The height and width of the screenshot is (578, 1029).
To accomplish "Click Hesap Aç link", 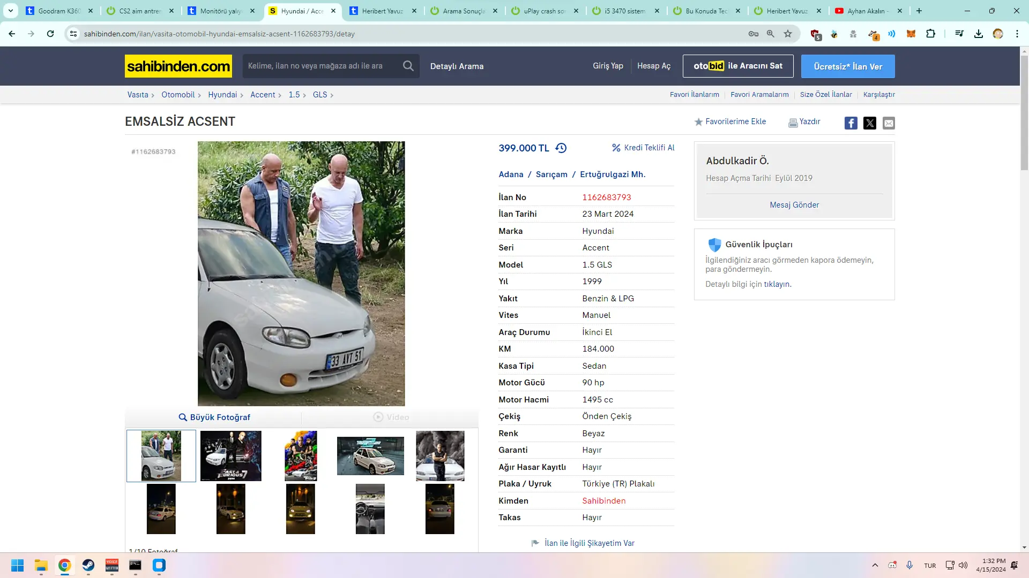I will pos(654,66).
